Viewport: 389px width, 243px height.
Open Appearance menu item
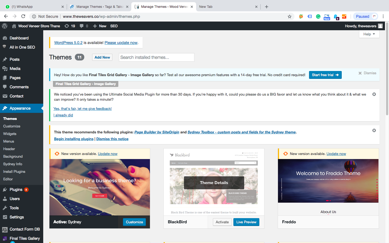[x=22, y=108]
